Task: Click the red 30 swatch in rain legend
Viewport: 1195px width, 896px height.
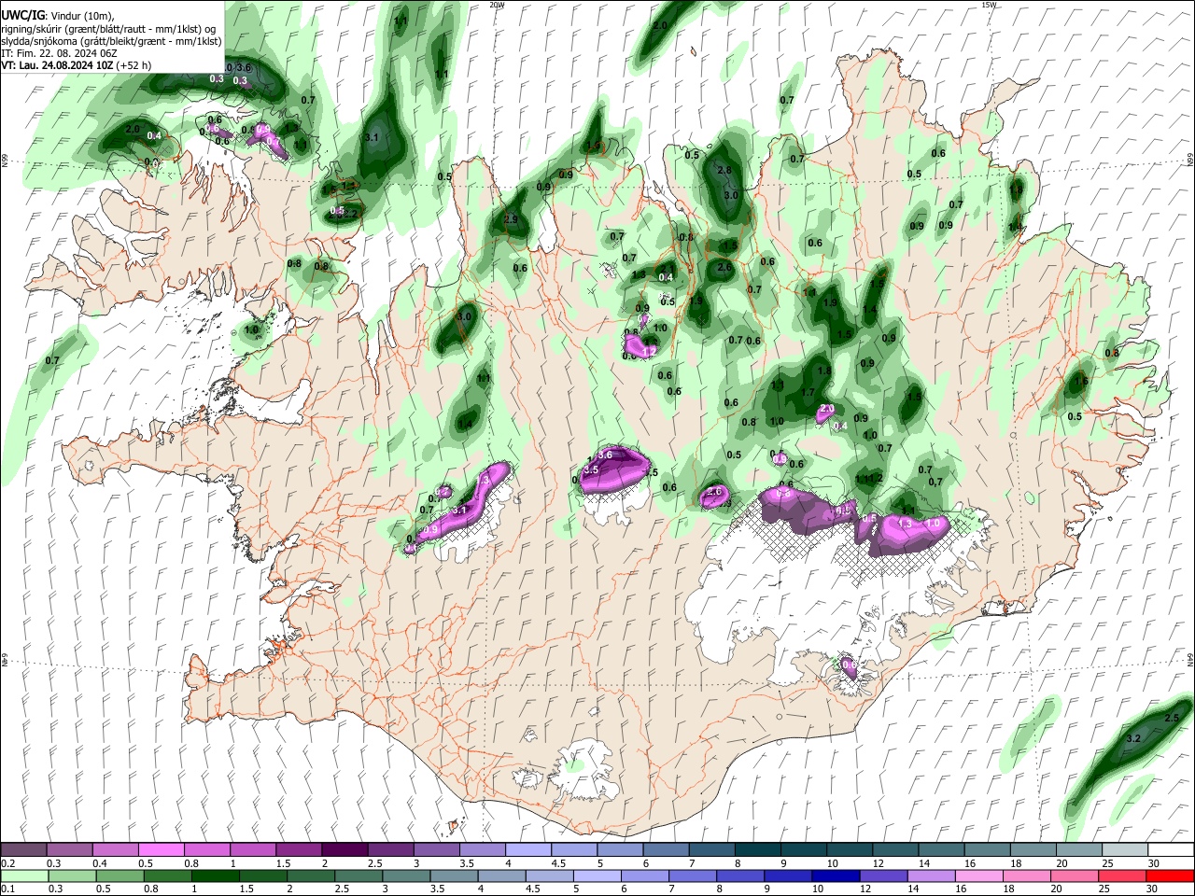Action: click(x=1171, y=875)
